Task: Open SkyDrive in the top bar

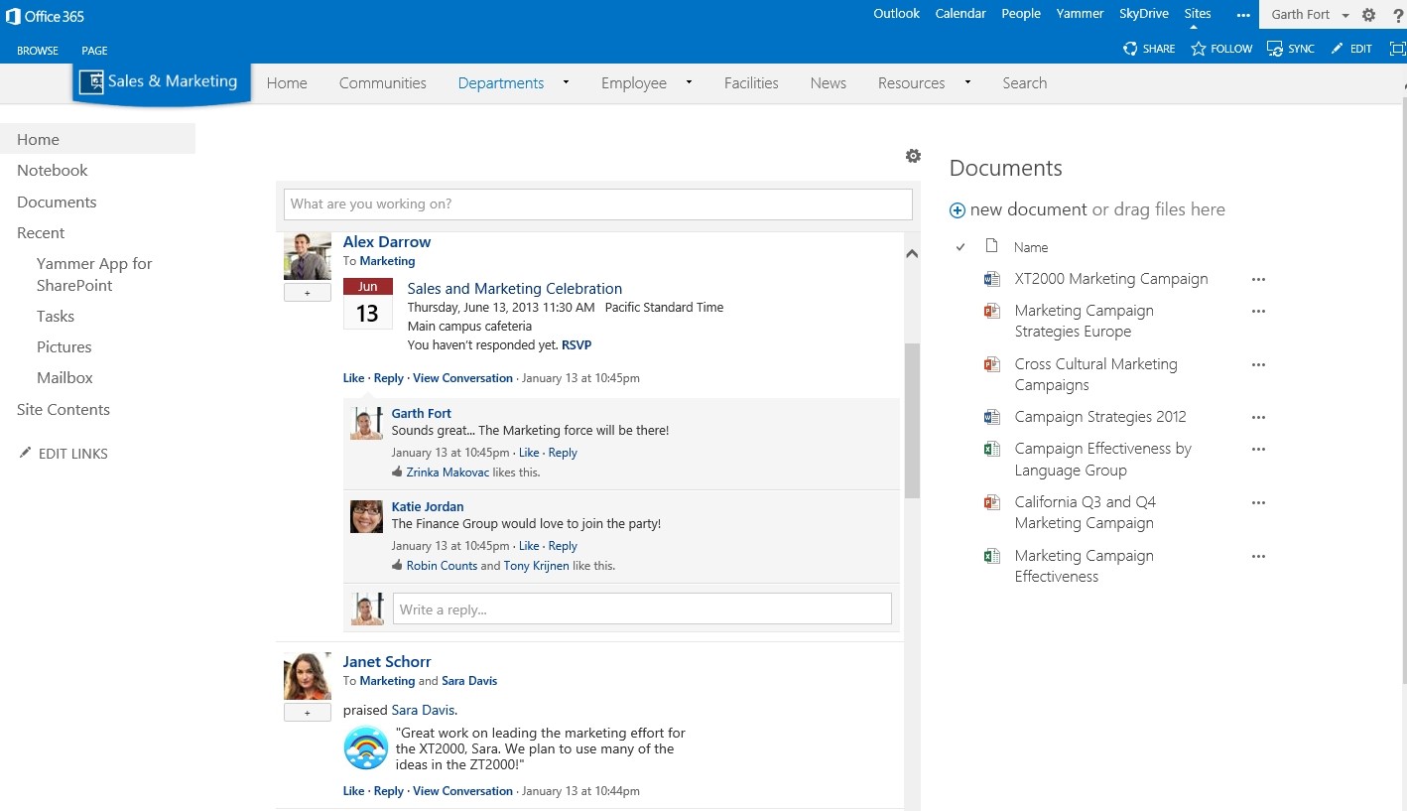Action: [1144, 14]
